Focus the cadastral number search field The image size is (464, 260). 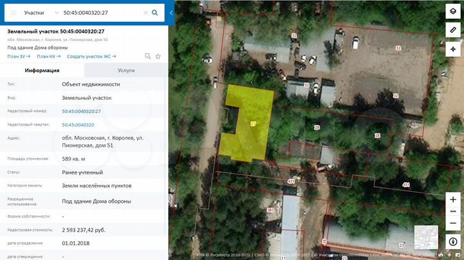click(x=102, y=13)
